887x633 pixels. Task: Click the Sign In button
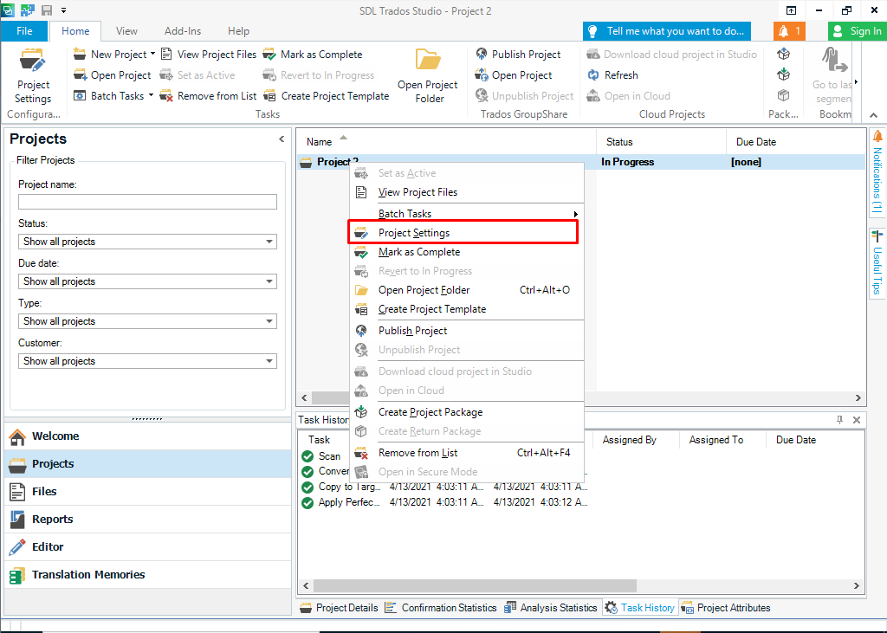(857, 31)
